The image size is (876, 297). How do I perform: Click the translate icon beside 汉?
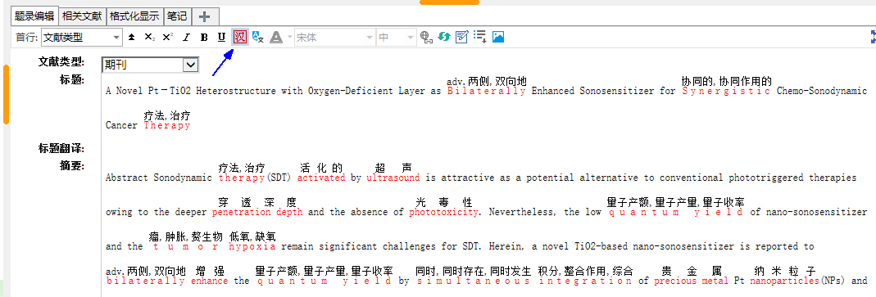tap(257, 38)
